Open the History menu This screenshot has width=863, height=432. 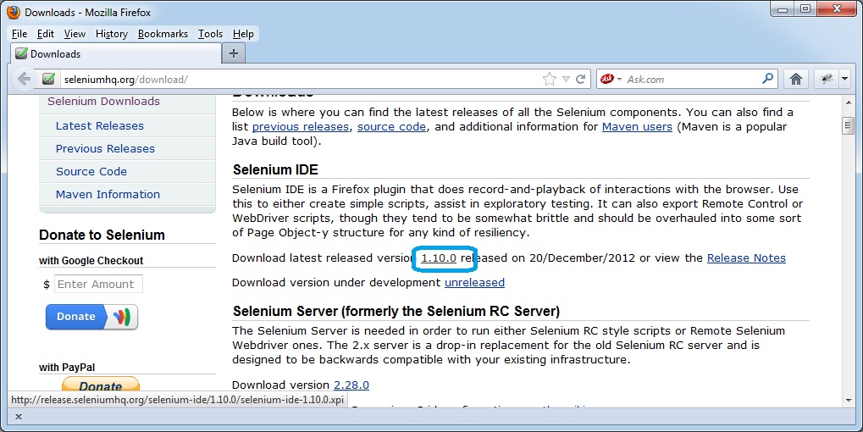tap(112, 34)
